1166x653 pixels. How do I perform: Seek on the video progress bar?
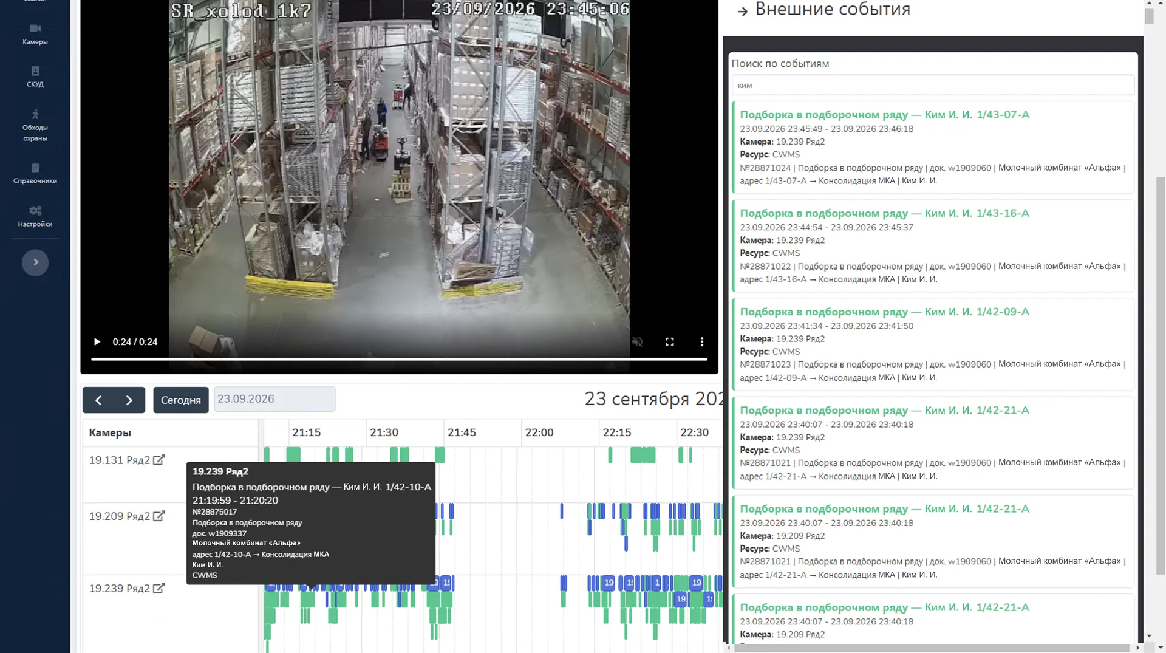coord(399,360)
